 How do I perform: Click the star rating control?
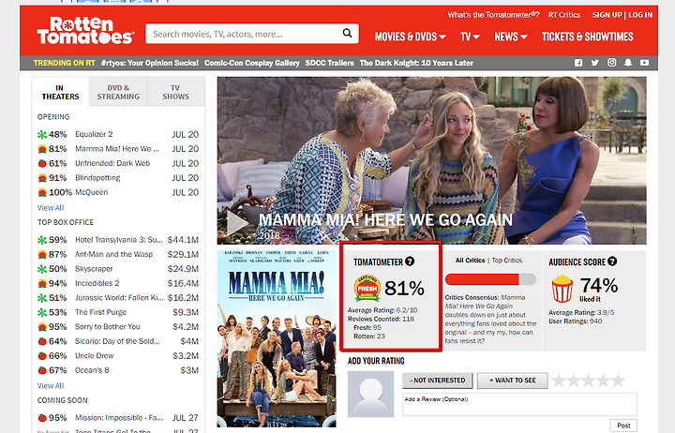[588, 381]
